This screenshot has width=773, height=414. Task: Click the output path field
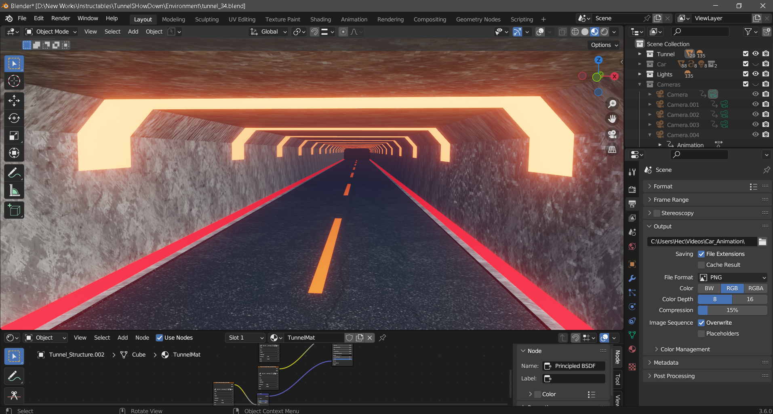point(702,242)
